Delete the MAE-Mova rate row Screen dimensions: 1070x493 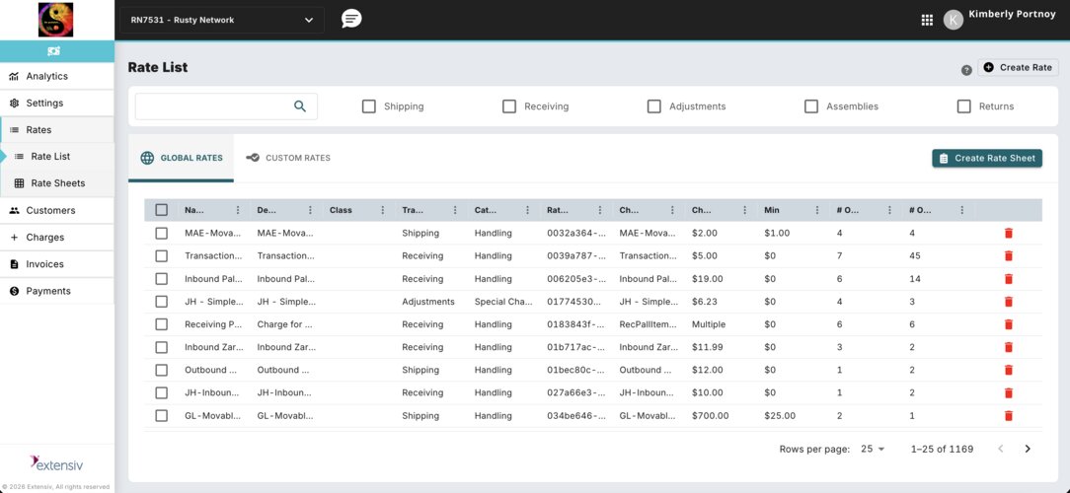point(1008,234)
